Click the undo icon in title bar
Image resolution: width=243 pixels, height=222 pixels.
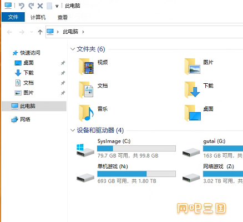[x=22, y=6]
